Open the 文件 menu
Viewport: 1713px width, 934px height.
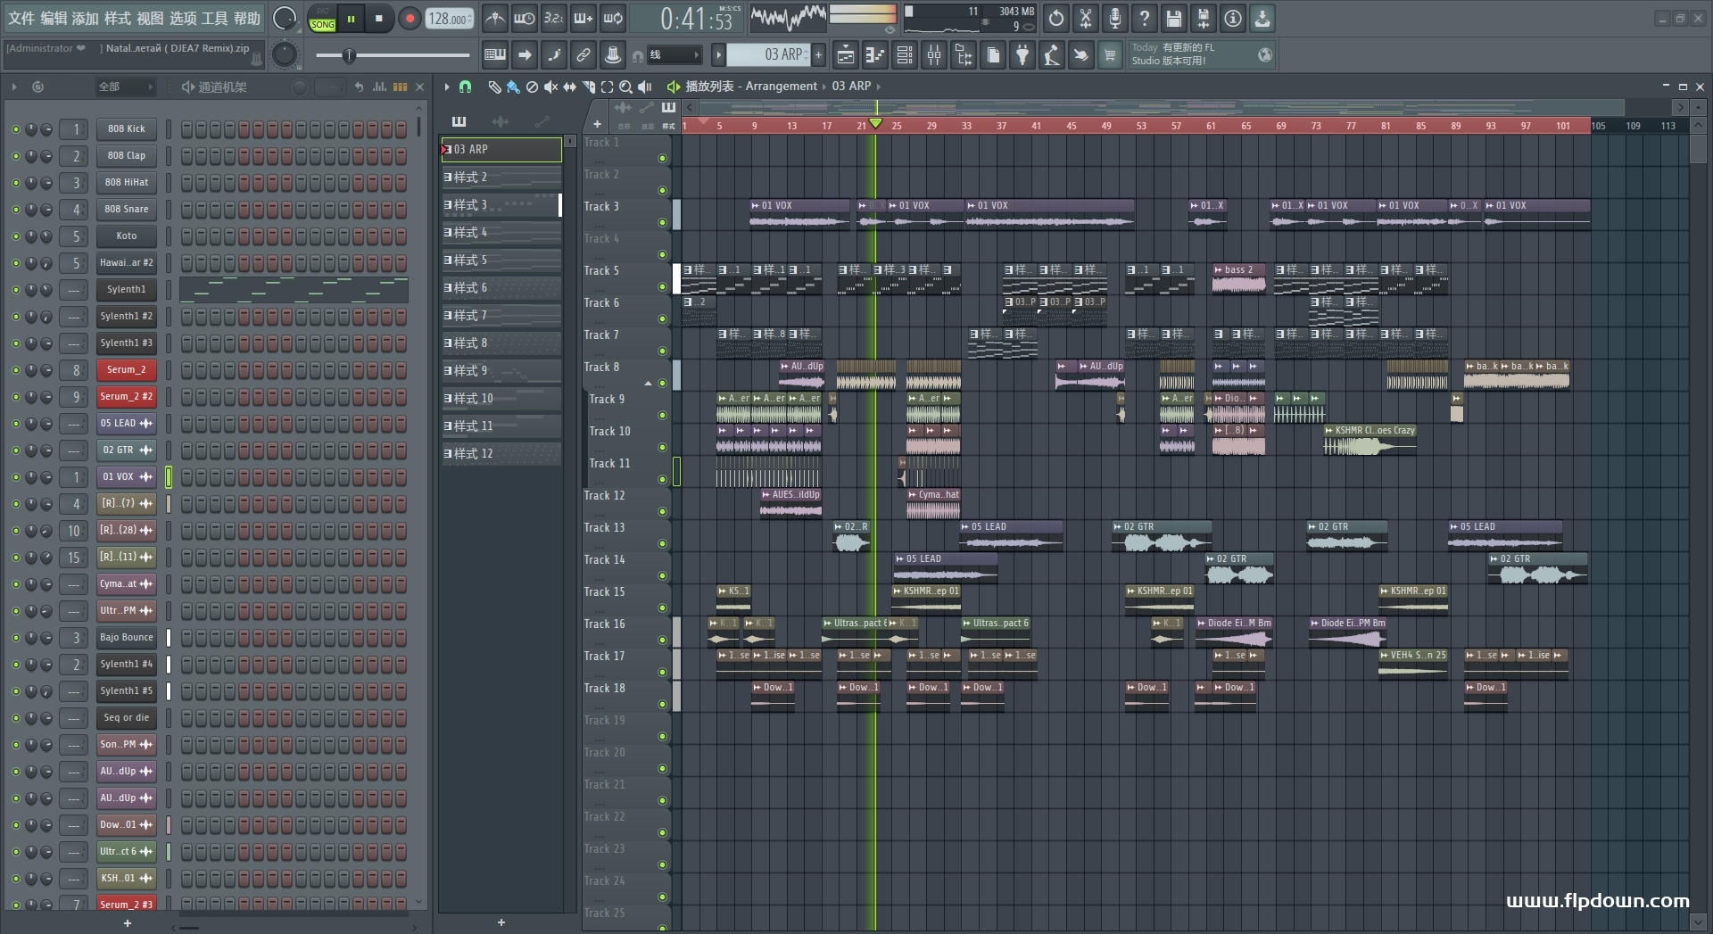pyautogui.click(x=21, y=18)
